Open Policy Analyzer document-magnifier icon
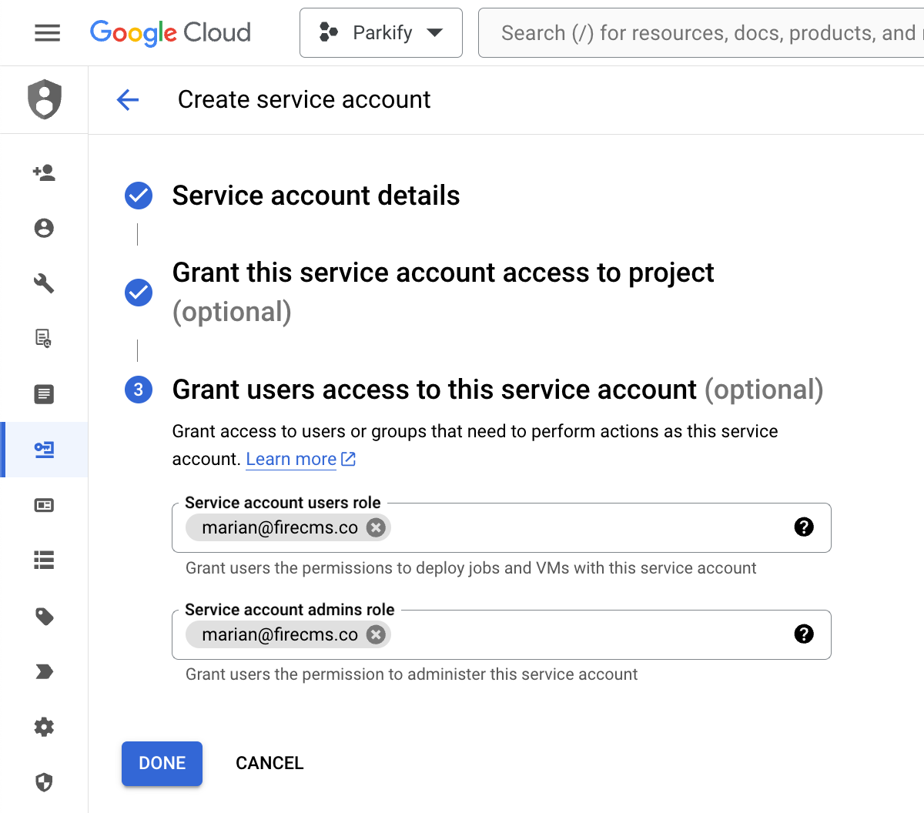The height and width of the screenshot is (813, 924). click(44, 339)
